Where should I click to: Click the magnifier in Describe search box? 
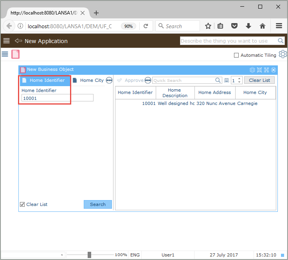tap(281, 41)
